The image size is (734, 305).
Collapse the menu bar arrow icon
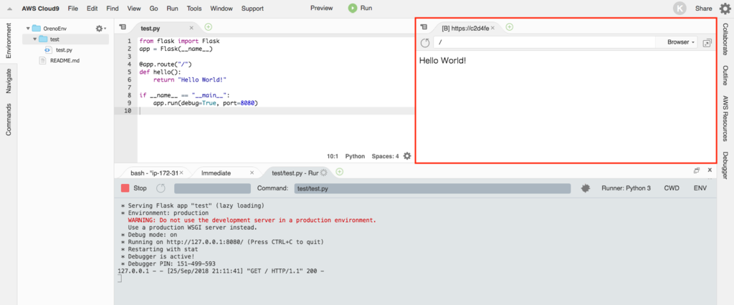[9, 9]
